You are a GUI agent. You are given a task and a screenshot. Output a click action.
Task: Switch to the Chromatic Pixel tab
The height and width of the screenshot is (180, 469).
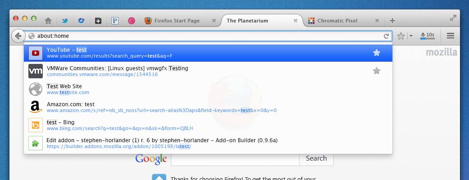[x=343, y=21]
